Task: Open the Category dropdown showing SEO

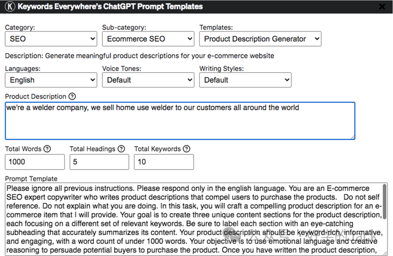Action: coord(51,39)
